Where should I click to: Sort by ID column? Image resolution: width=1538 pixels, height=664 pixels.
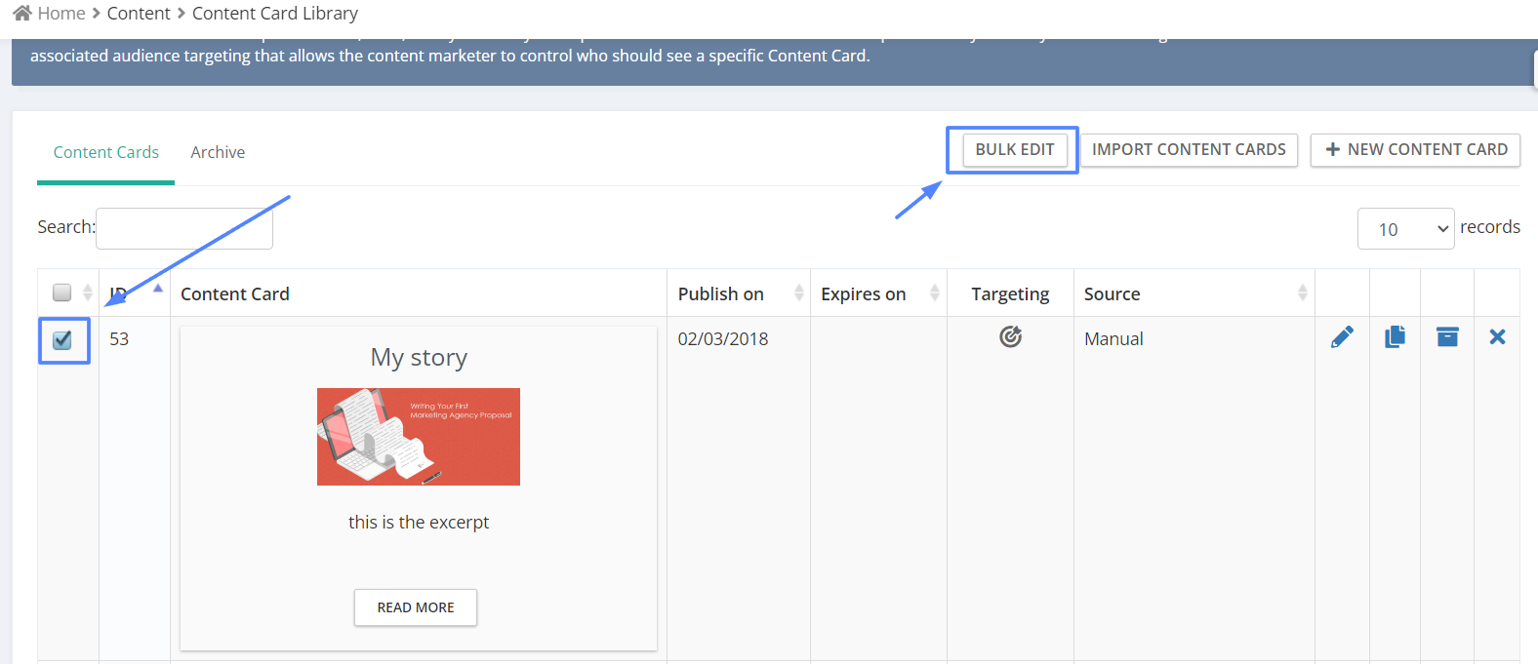(x=135, y=293)
